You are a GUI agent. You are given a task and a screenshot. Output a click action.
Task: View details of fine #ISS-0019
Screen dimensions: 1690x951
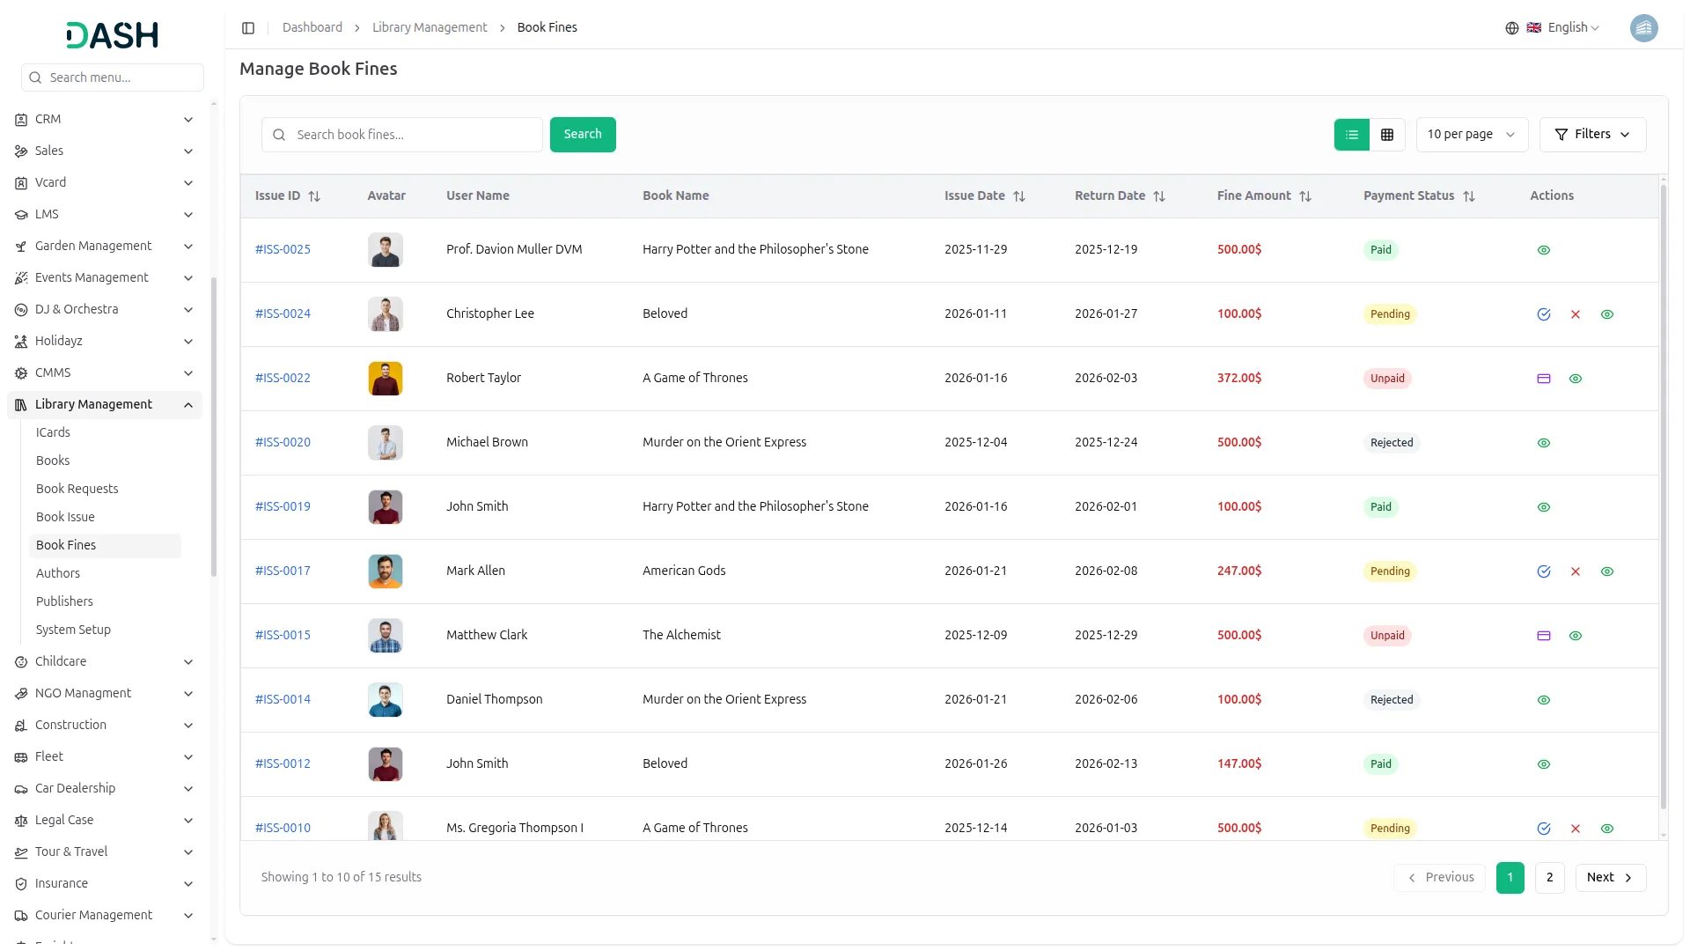(1544, 507)
